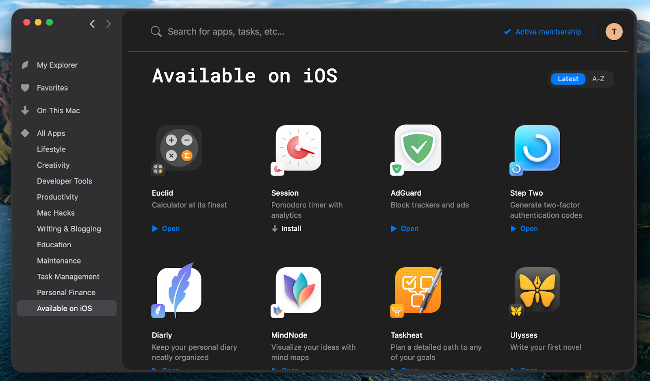
Task: Open the Personal Finance category
Action: coord(66,292)
